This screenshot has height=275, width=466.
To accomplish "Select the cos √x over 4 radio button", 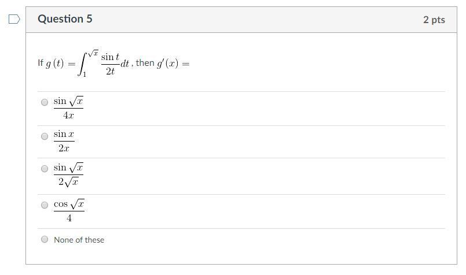I will [45, 205].
